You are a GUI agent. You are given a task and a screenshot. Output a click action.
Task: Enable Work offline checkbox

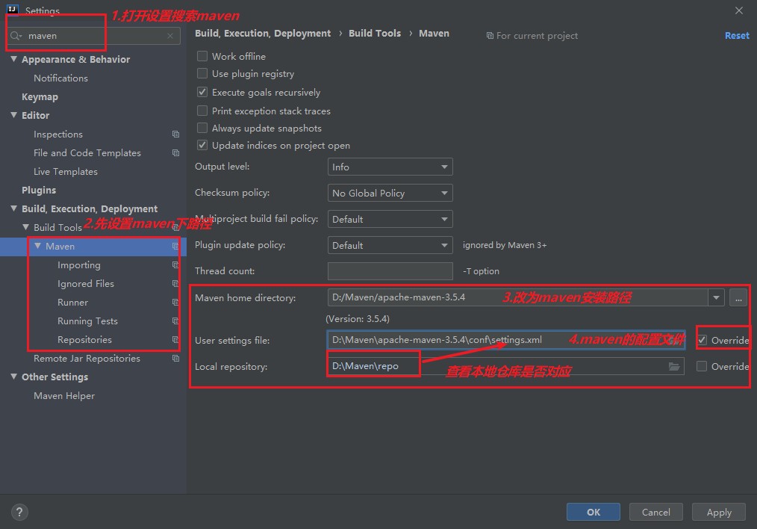(x=202, y=56)
